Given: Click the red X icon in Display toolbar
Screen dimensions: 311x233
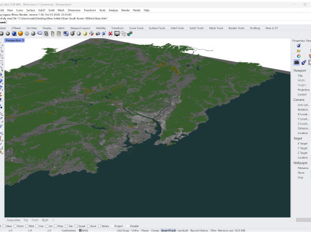Looking at the screenshot, I should tap(110, 34).
